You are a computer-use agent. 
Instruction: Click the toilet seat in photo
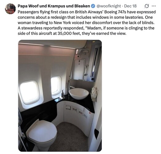click(41, 132)
